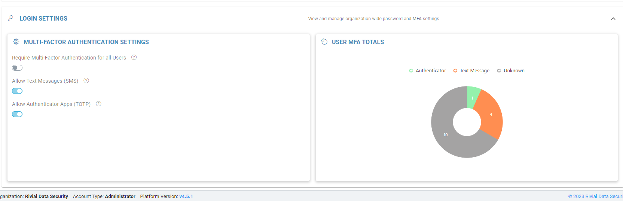Click the Multi-Factor Authentication Settings heading

point(86,42)
